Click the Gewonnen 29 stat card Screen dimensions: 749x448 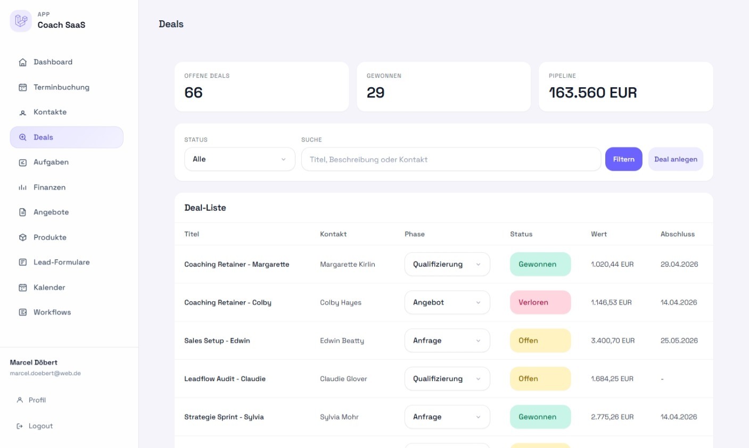pyautogui.click(x=443, y=87)
